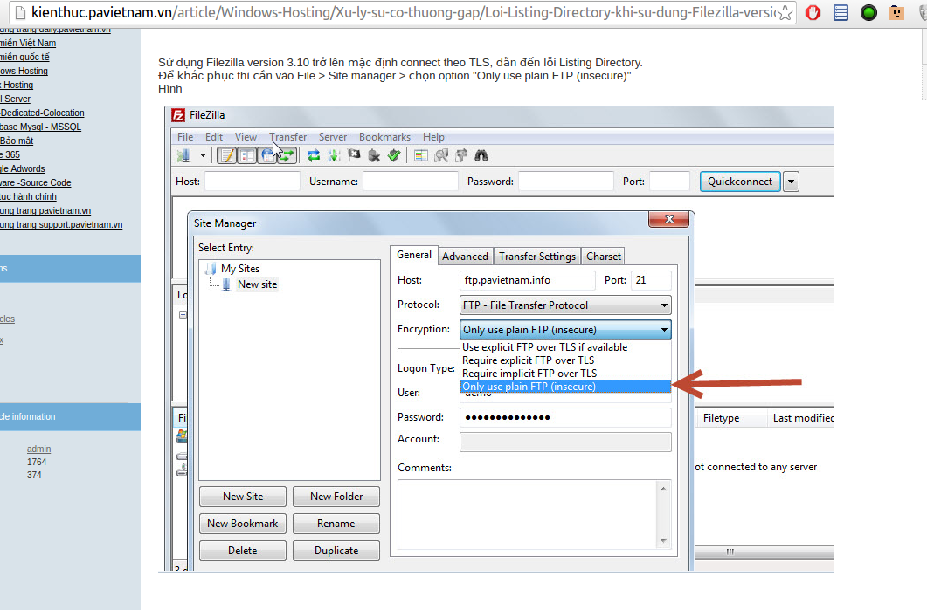Open the 'admin' author link
The width and height of the screenshot is (927, 610).
point(39,449)
